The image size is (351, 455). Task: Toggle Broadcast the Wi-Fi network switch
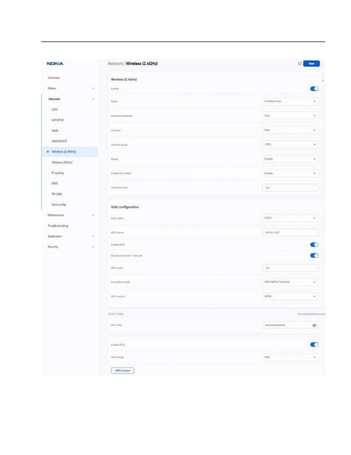tap(314, 255)
